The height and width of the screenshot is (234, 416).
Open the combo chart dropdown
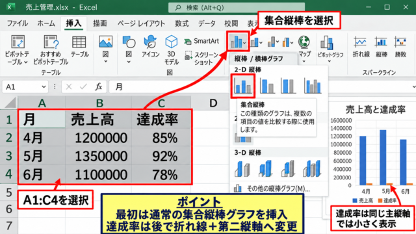[292, 42]
